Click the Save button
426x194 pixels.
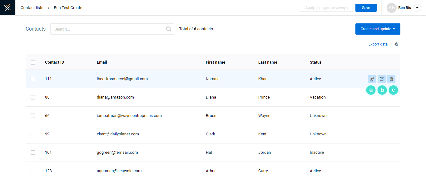click(366, 8)
